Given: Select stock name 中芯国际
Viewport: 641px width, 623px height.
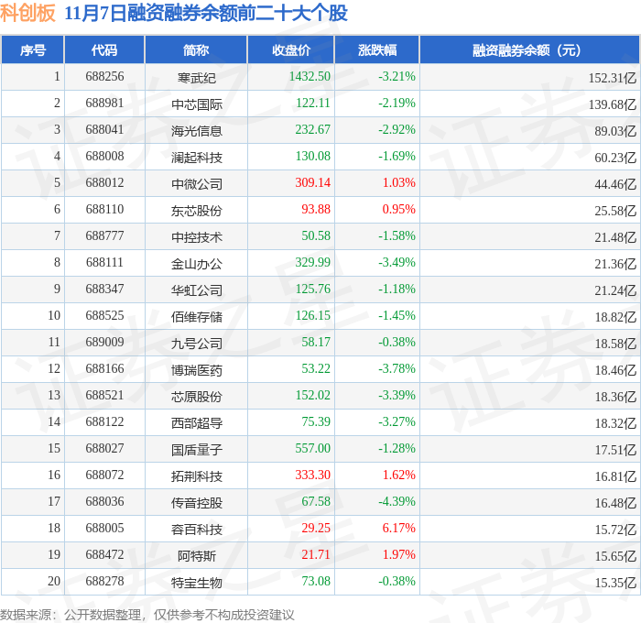Looking at the screenshot, I should click(197, 104).
